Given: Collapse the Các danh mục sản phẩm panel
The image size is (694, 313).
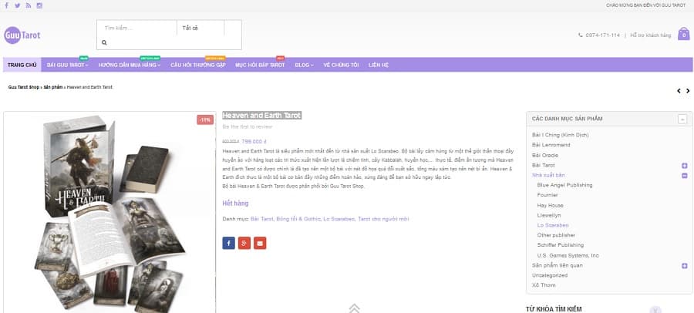Looking at the screenshot, I should 682,119.
